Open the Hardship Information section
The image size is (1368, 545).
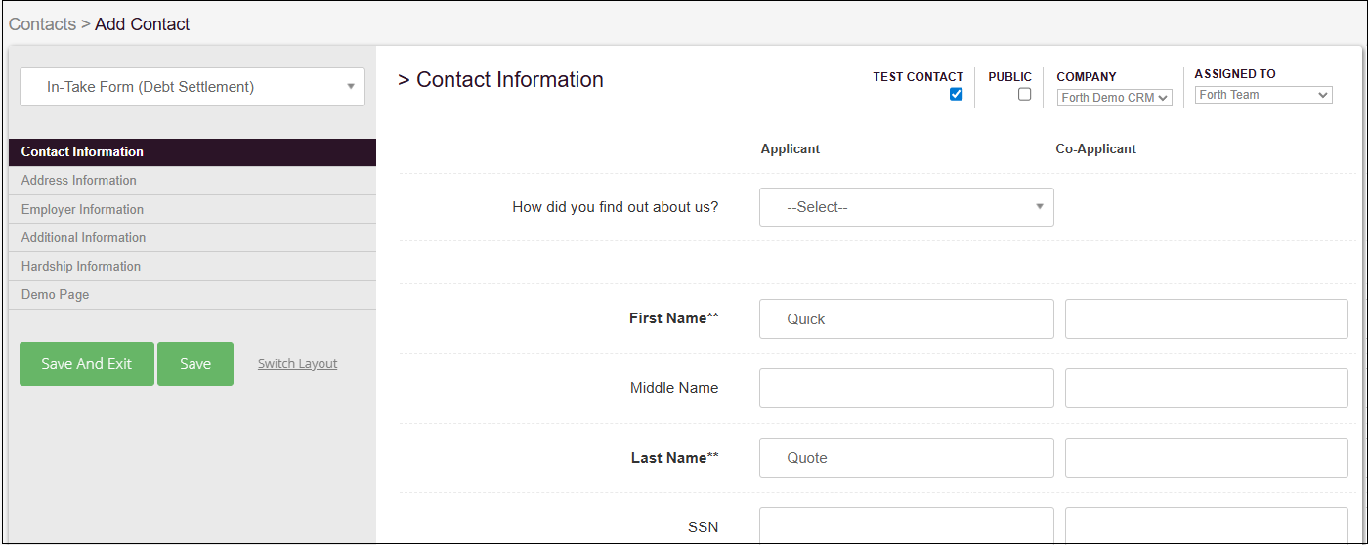tap(192, 266)
